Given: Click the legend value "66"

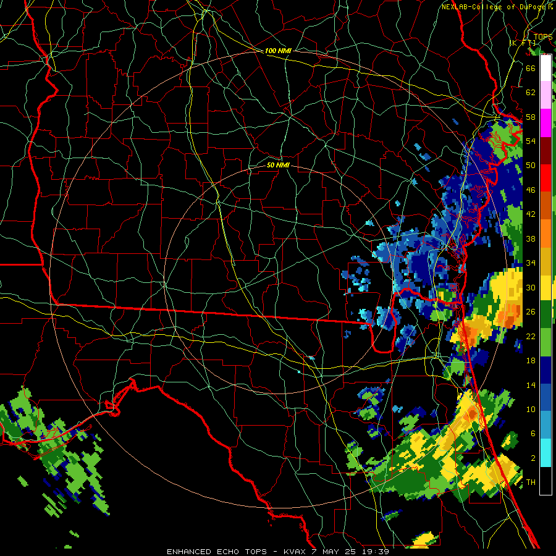Looking at the screenshot, I should tap(531, 69).
